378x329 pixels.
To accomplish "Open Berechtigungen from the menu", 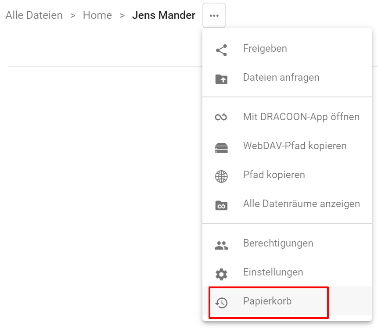I will pyautogui.click(x=287, y=243).
